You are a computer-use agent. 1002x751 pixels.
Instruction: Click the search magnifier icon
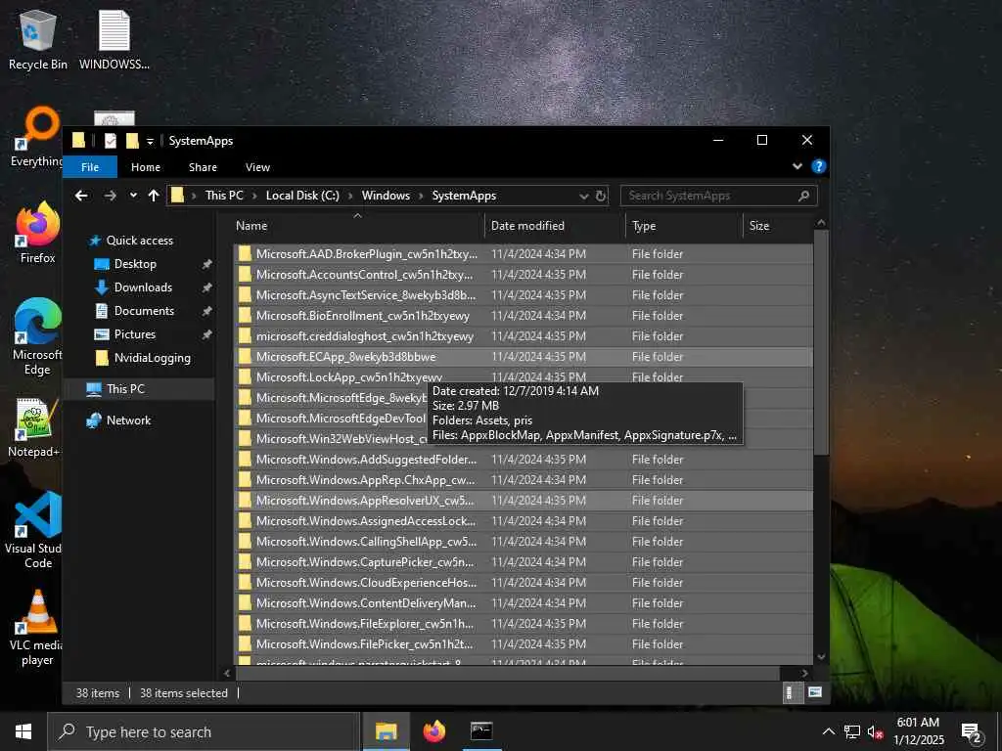click(804, 196)
